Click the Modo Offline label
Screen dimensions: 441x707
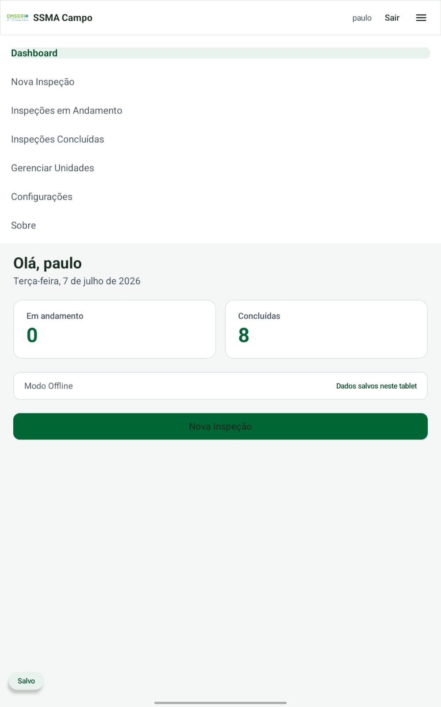click(x=49, y=386)
